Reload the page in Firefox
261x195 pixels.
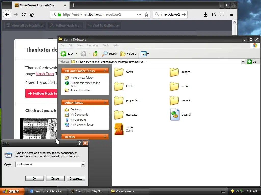click(24, 14)
